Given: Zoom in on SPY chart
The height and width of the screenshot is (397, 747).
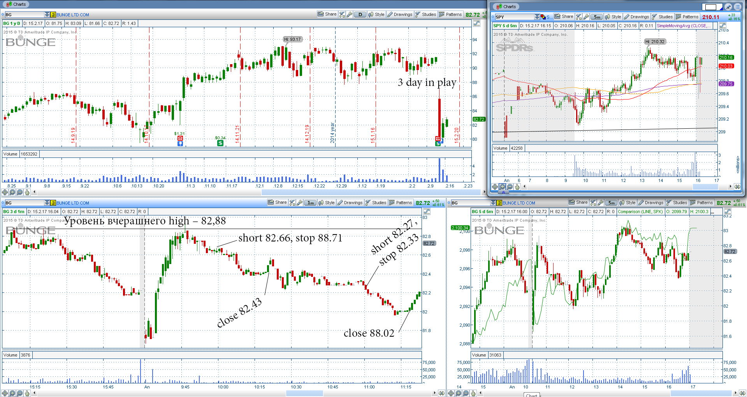Looking at the screenshot, I should click(x=502, y=187).
